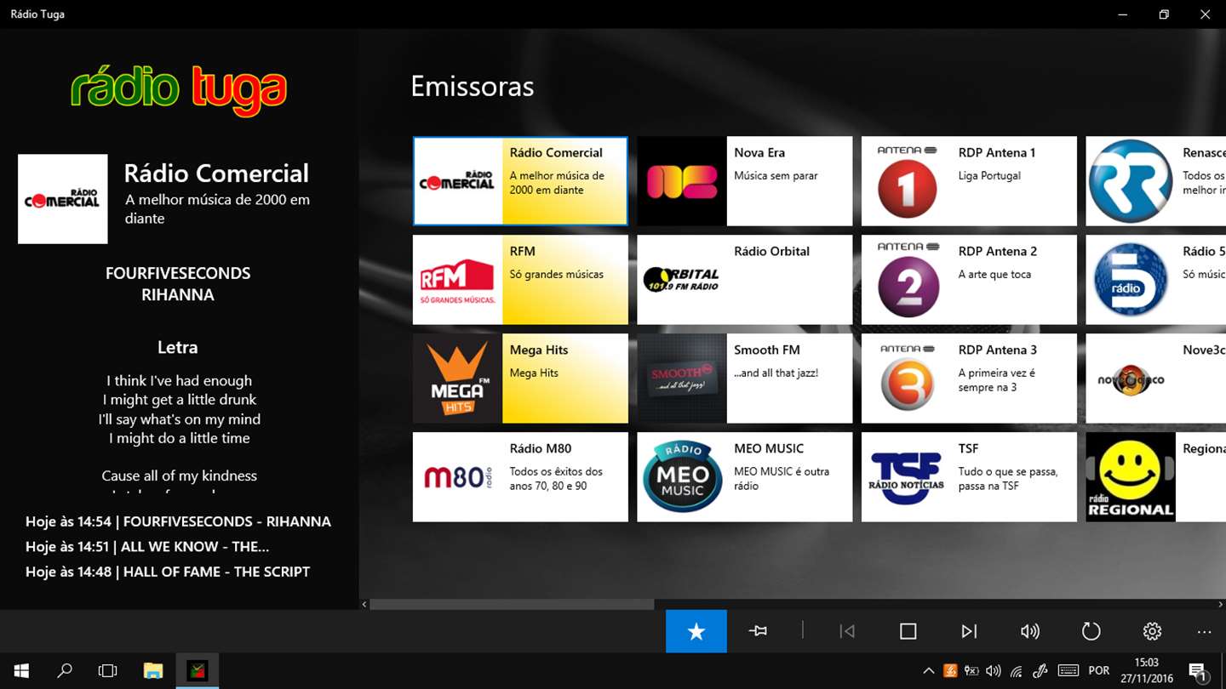
Task: Click the rádio tuga logo
Action: pyautogui.click(x=179, y=89)
